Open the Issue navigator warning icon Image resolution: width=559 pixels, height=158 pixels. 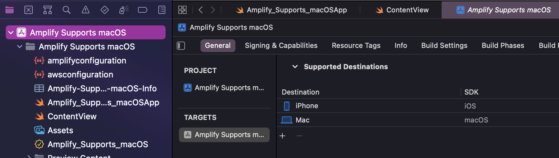tap(86, 10)
